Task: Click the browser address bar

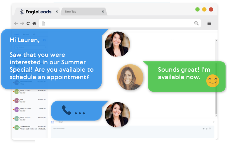Action: 120,23
